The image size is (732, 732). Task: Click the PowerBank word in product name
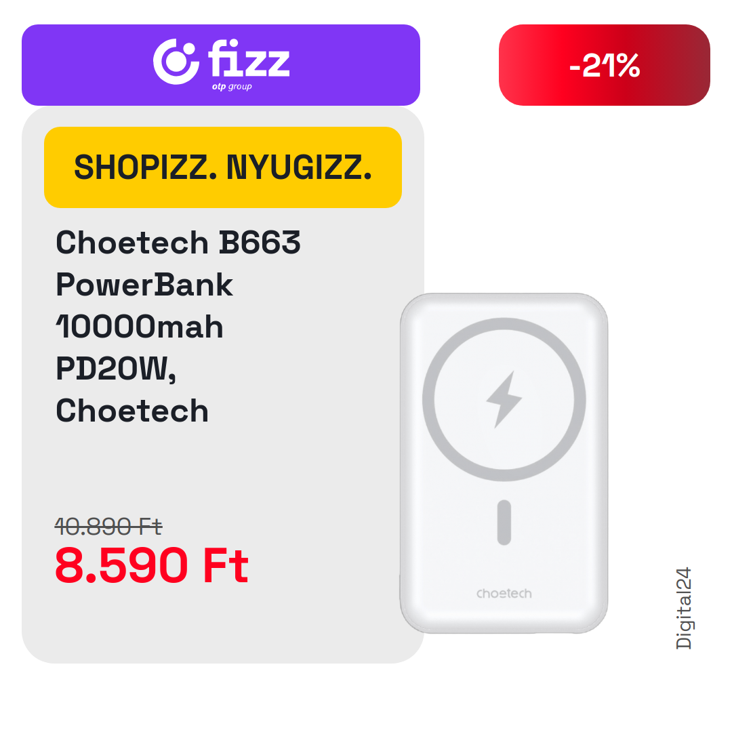(144, 284)
